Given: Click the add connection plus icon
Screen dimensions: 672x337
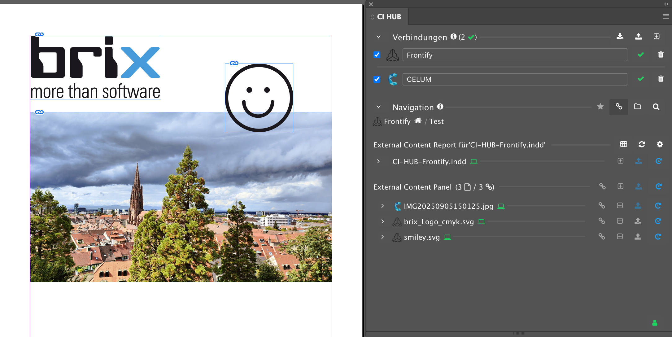Looking at the screenshot, I should click(x=657, y=36).
